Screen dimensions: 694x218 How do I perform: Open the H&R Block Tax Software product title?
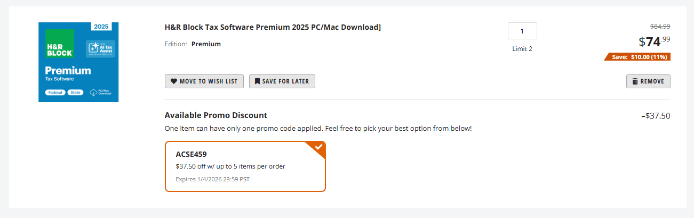273,28
